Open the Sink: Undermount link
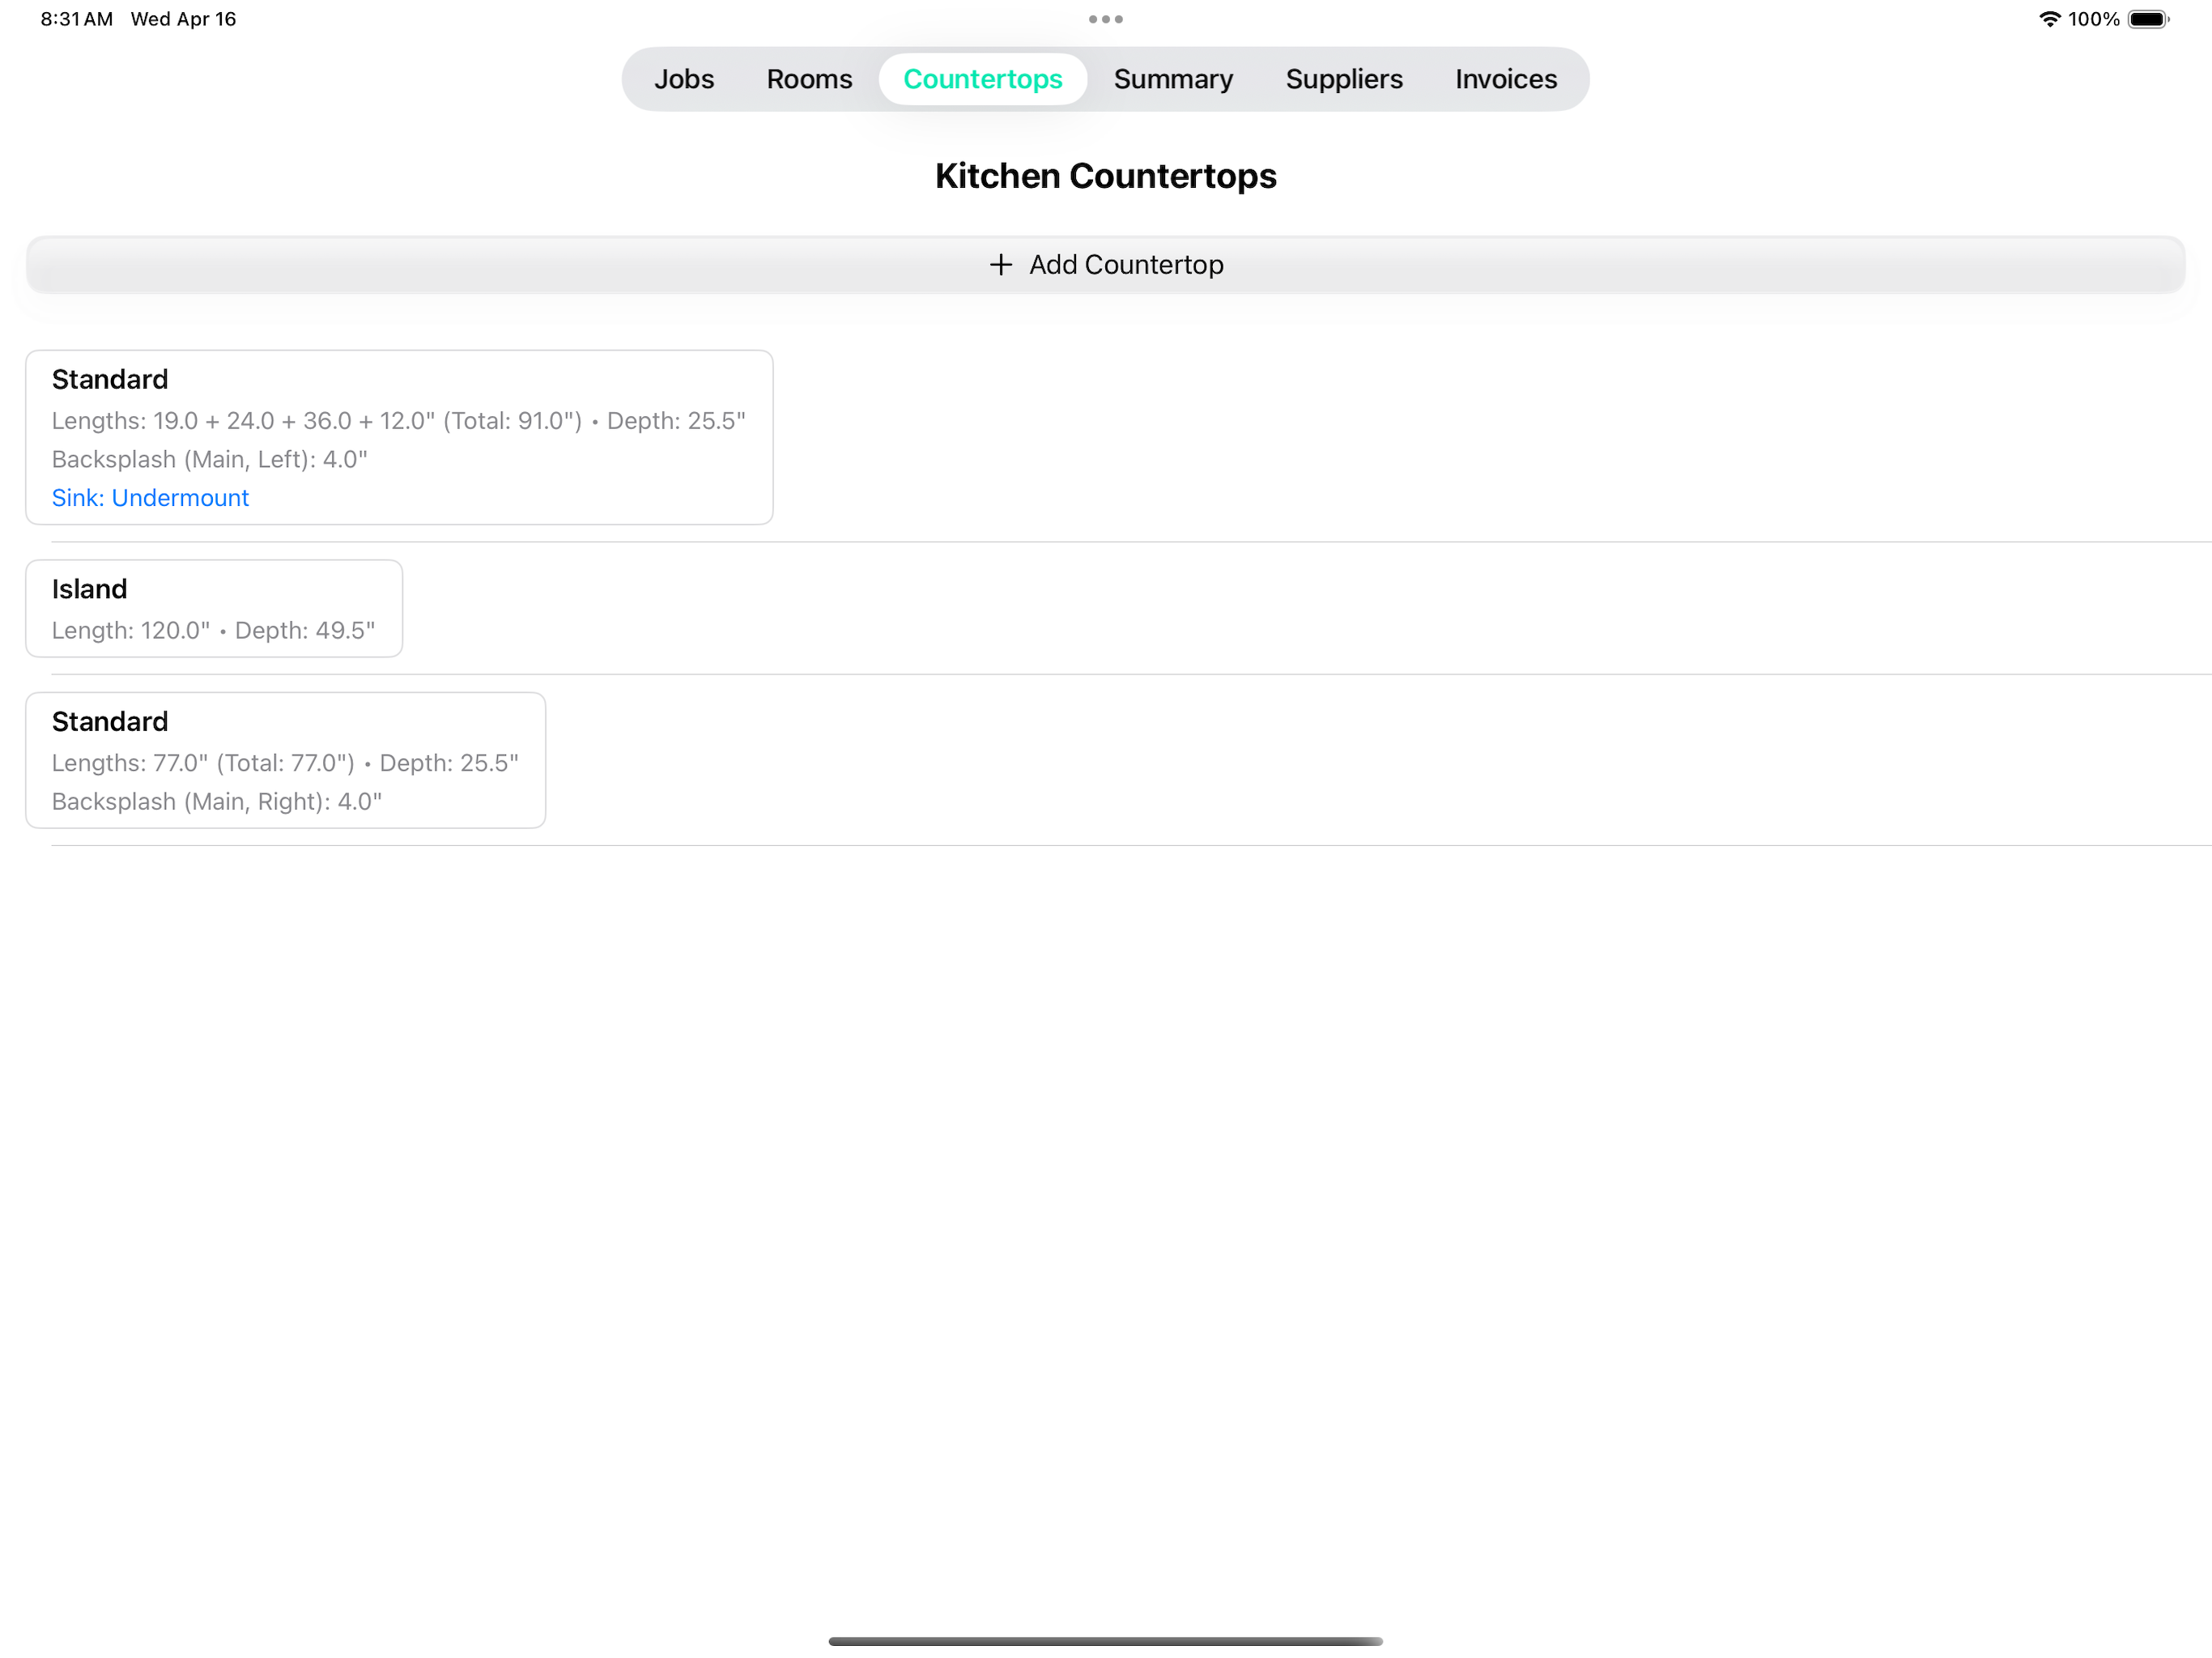The height and width of the screenshot is (1658, 2212). [x=150, y=498]
